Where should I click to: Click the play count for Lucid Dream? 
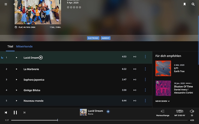coord(135,57)
